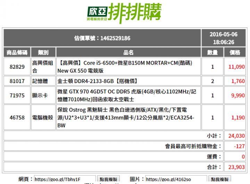Click the 品名 column header
250x184 pixels.
[128, 52]
